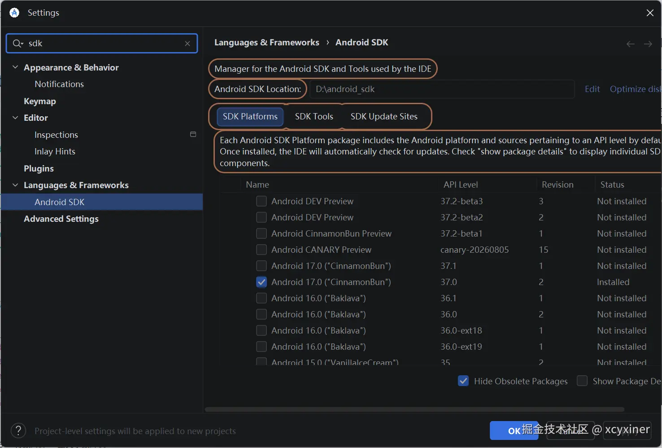Image resolution: width=662 pixels, height=448 pixels.
Task: Click the Revision column header
Action: pos(557,184)
